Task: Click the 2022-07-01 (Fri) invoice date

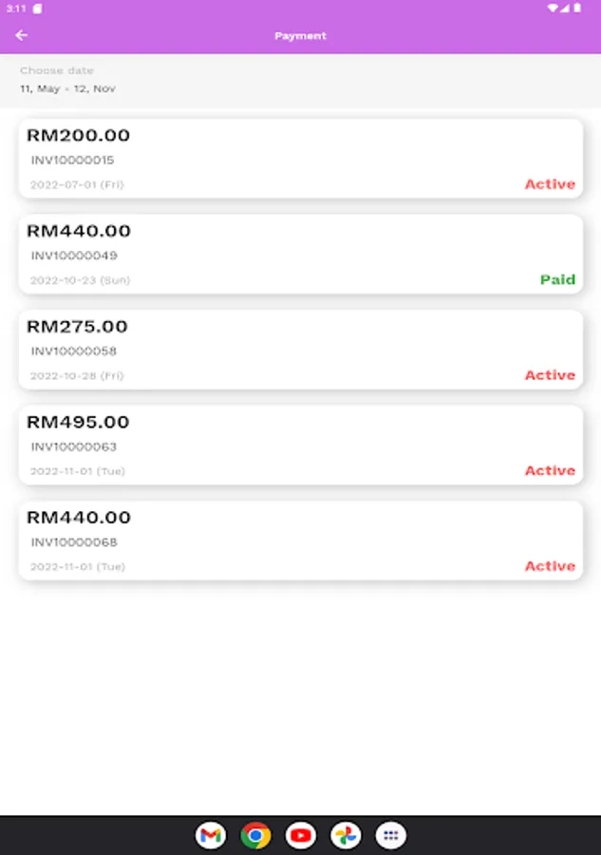Action: [x=77, y=184]
